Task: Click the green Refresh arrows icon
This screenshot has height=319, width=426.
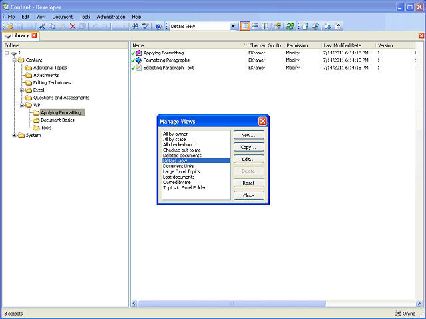Action: point(290,27)
